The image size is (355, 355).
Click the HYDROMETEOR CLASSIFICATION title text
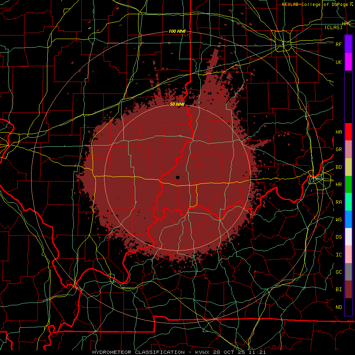point(138,352)
